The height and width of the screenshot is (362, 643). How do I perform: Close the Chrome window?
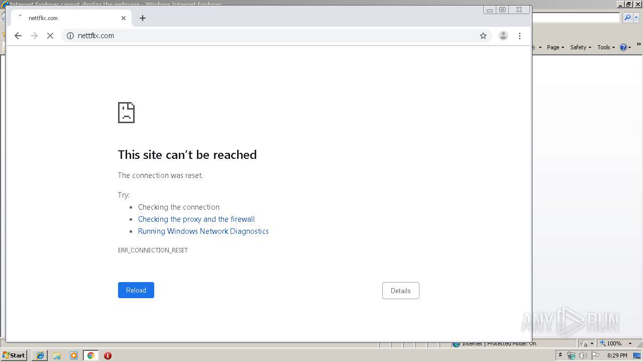519,10
